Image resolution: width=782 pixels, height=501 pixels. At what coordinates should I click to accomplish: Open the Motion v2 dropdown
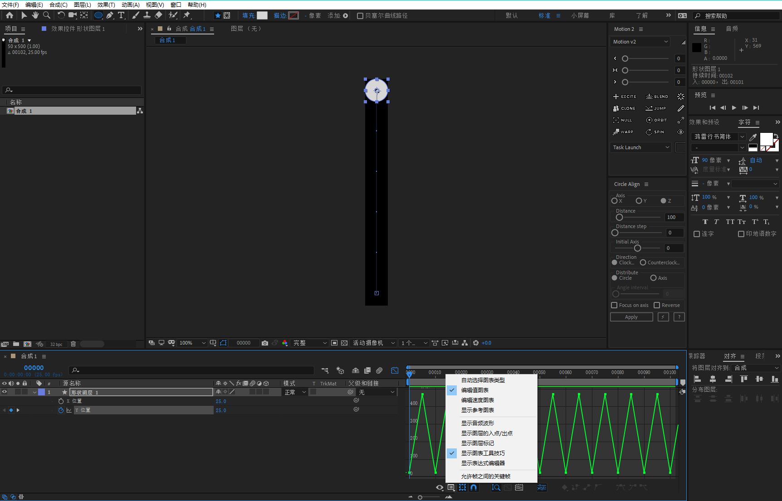[x=640, y=42]
